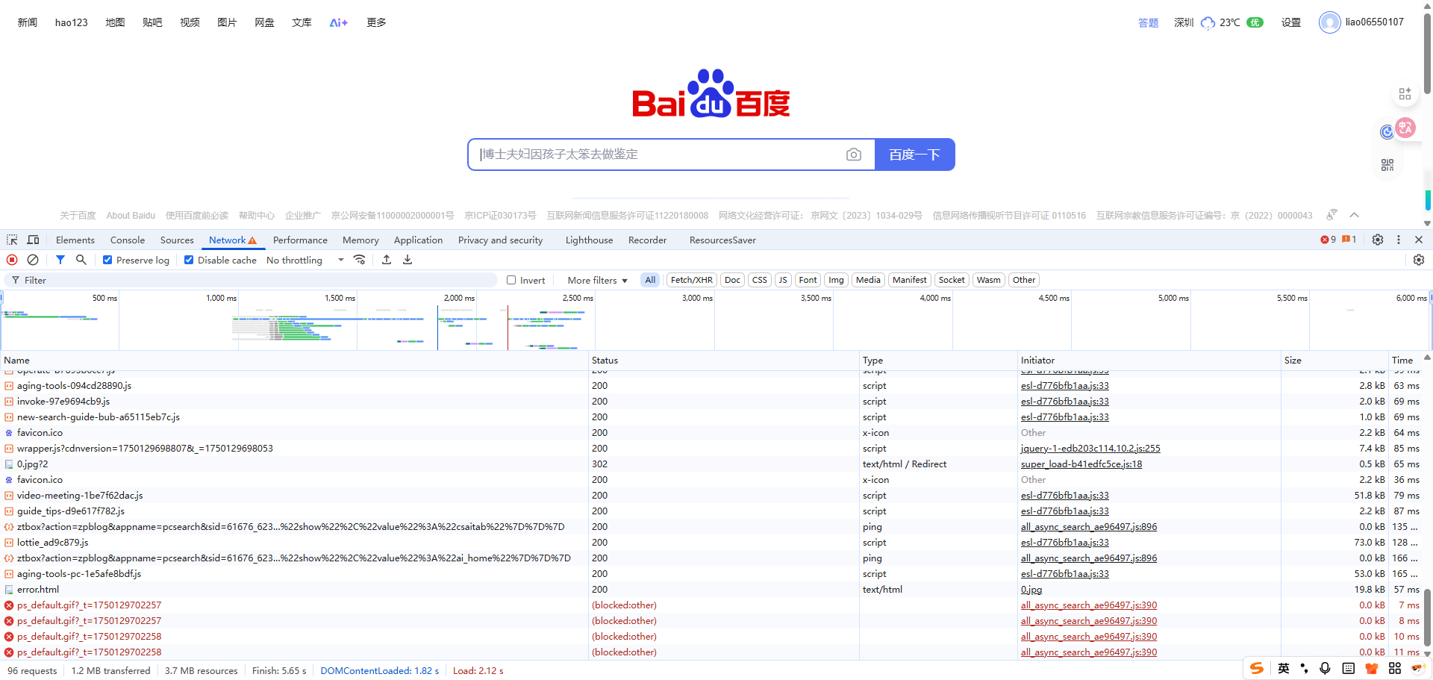Viewport: 1433px width, 680px height.
Task: Open the 更多 menu in Baidu nav
Action: tap(376, 22)
